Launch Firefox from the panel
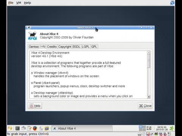This screenshot has height=136, width=182. tap(35, 128)
